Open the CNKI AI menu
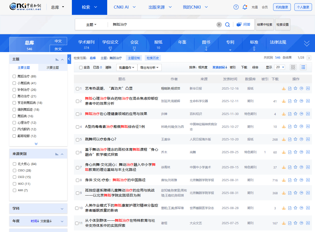The height and width of the screenshot is (232, 315). (x=125, y=7)
